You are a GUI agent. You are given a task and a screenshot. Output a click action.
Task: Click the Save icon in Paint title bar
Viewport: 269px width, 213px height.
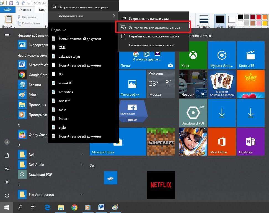11,3
